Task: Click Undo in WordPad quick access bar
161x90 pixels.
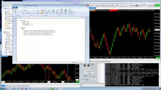Action: tap(18, 5)
